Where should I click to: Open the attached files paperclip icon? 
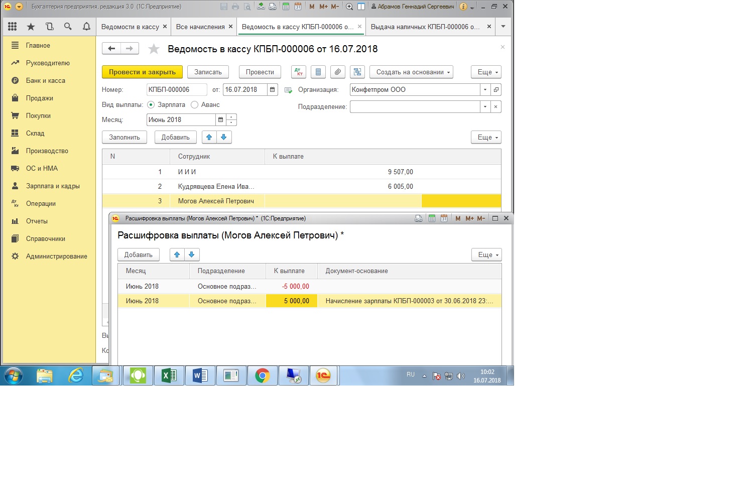pos(338,72)
